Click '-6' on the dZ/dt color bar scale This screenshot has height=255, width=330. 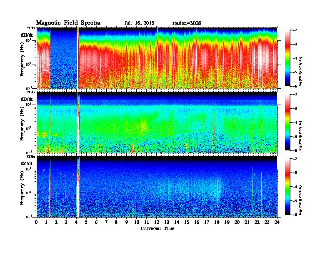coord(295,215)
